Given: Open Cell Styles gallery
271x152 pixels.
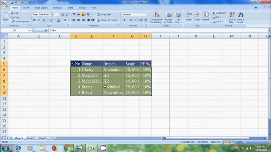Looking at the screenshot, I should pyautogui.click(x=178, y=17).
